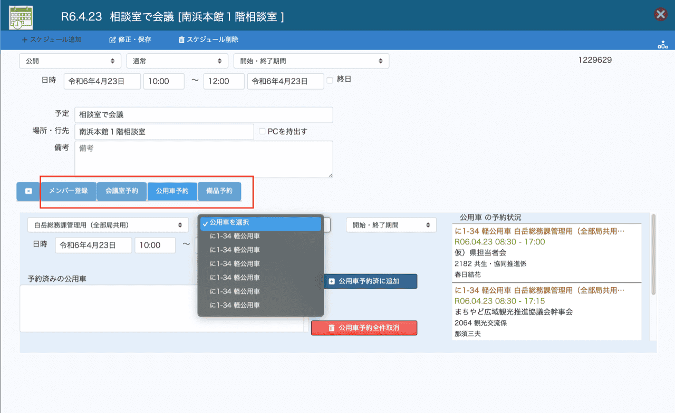
Task: Check the PCを持出す checkbox
Action: [262, 131]
